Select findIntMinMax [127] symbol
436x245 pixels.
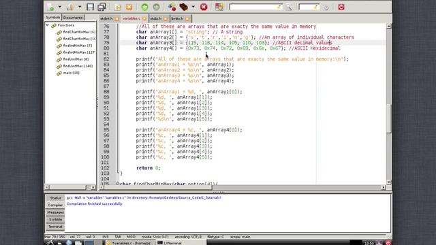click(x=79, y=52)
